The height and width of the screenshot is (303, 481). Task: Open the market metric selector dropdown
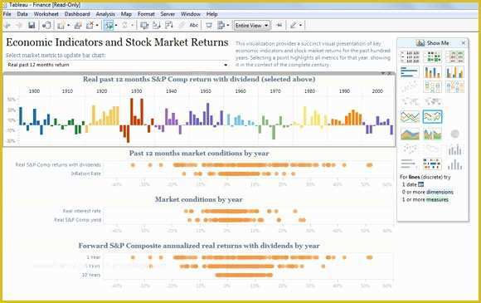[118, 65]
